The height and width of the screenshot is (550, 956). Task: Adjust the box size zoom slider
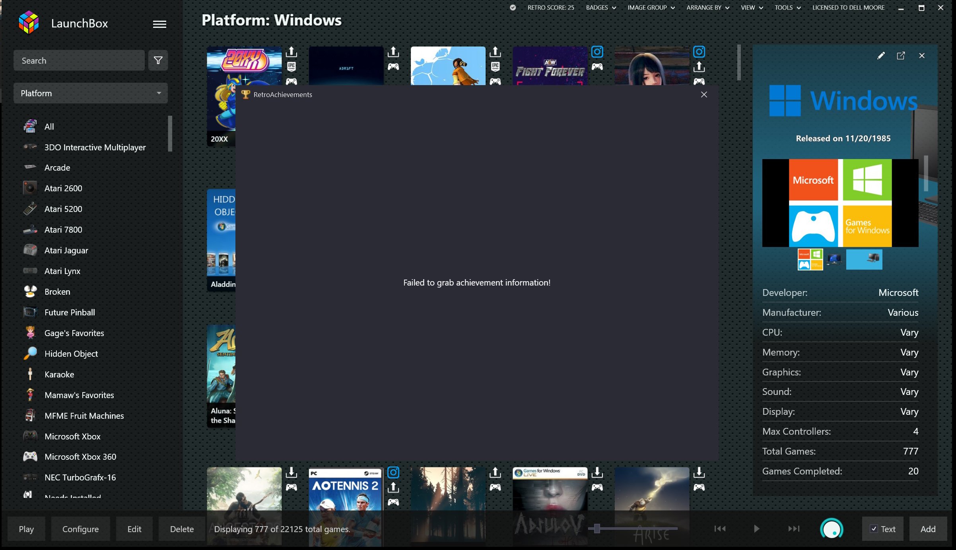[x=597, y=529]
